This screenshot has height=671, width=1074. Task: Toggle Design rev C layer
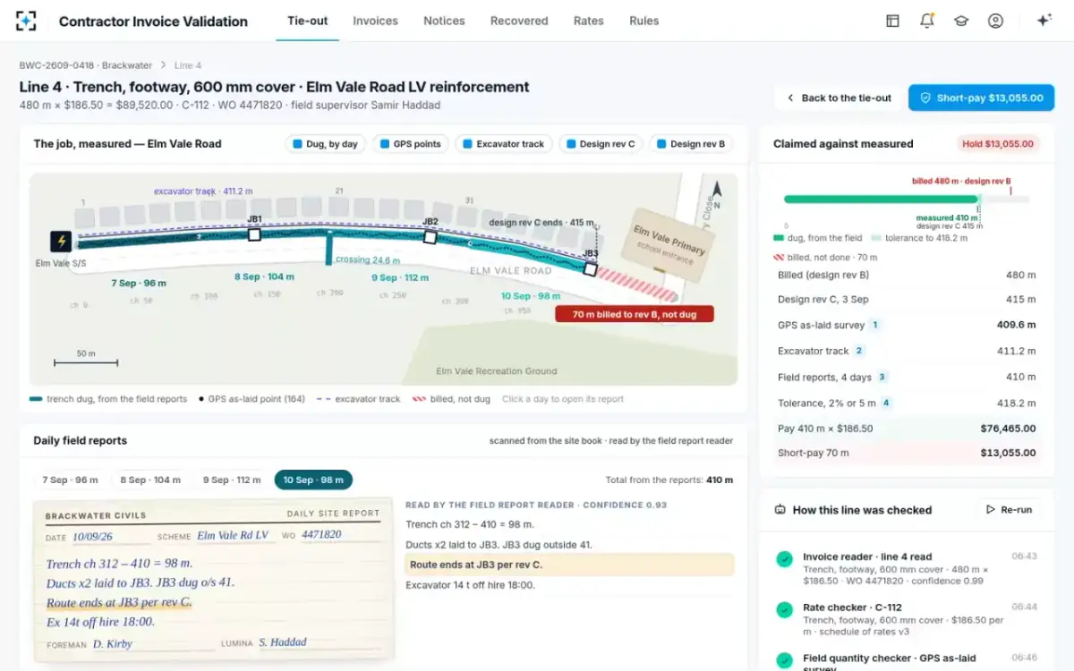click(601, 144)
